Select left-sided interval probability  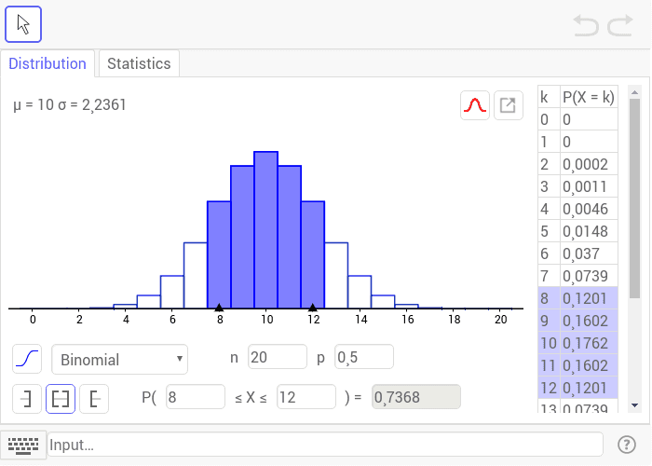pyautogui.click(x=27, y=399)
